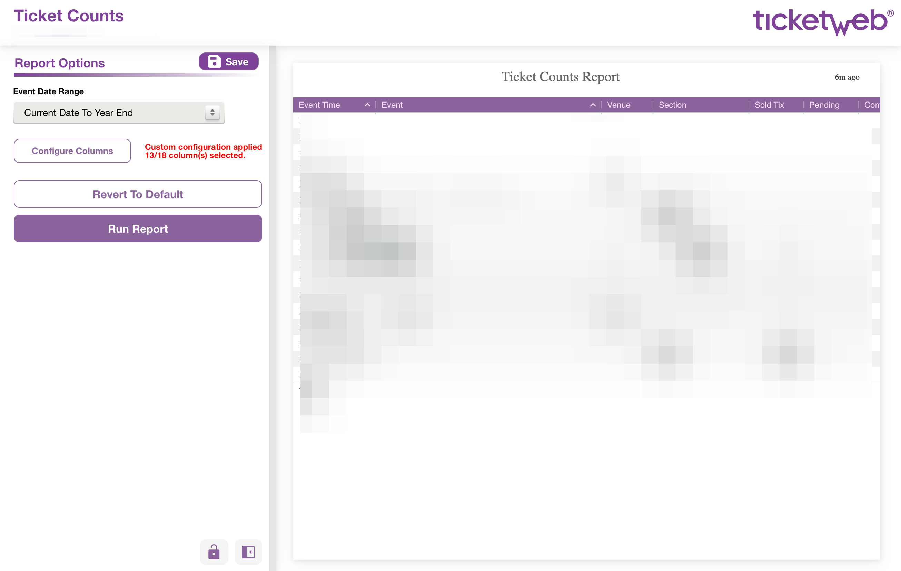Click the lock icon at panel bottom
The height and width of the screenshot is (571, 901).
[x=214, y=552]
